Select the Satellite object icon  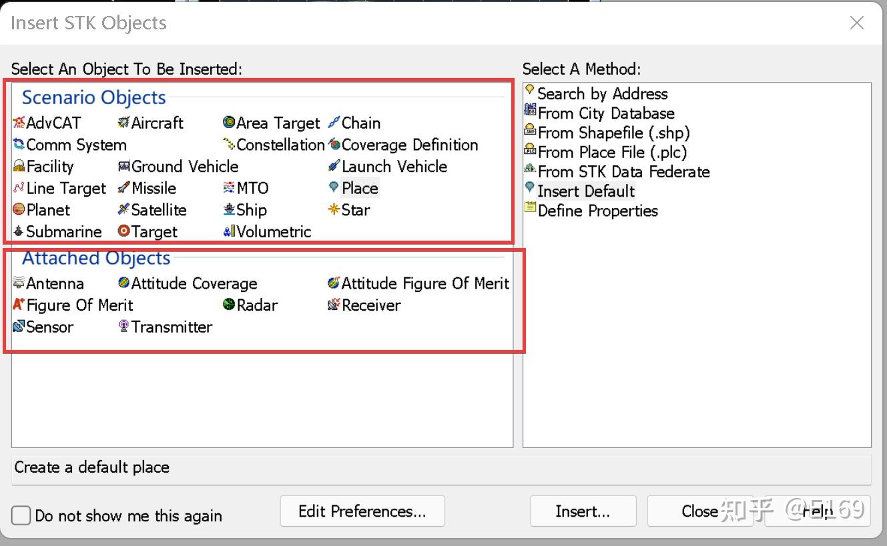pyautogui.click(x=123, y=210)
